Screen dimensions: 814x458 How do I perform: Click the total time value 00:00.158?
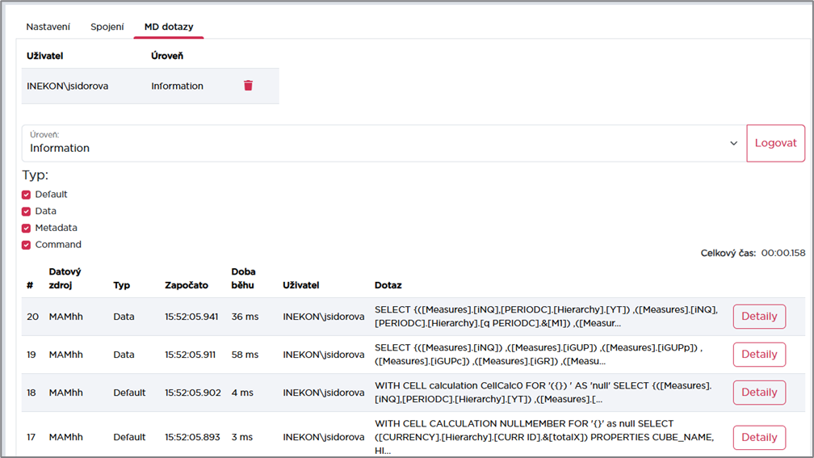pyautogui.click(x=783, y=253)
